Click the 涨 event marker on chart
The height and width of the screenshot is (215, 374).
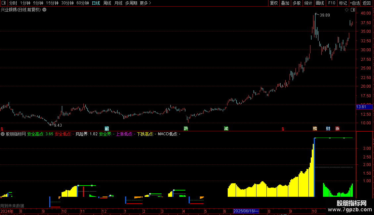[x=337, y=128]
